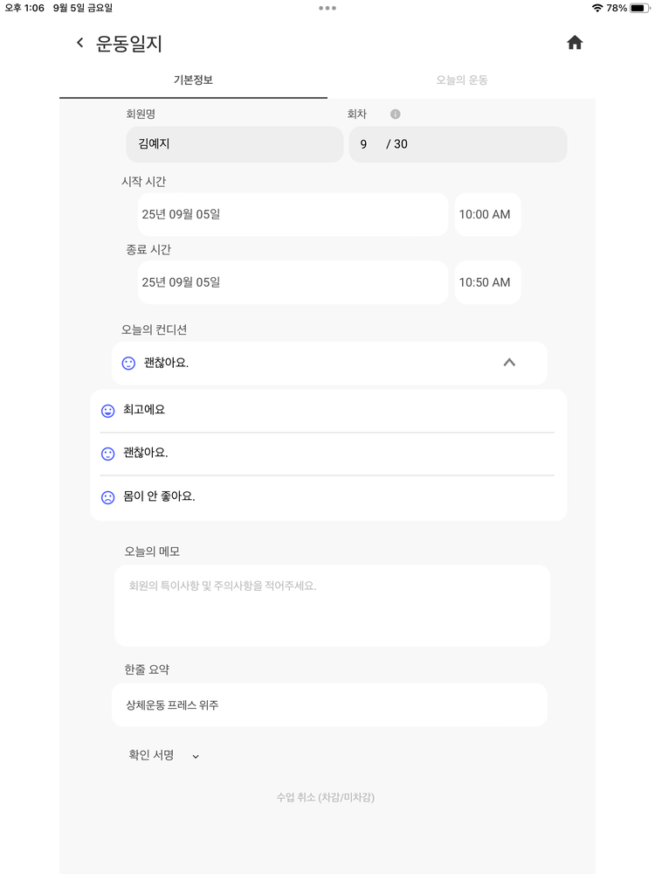
Task: Tap the three dots at top center
Action: (x=327, y=8)
